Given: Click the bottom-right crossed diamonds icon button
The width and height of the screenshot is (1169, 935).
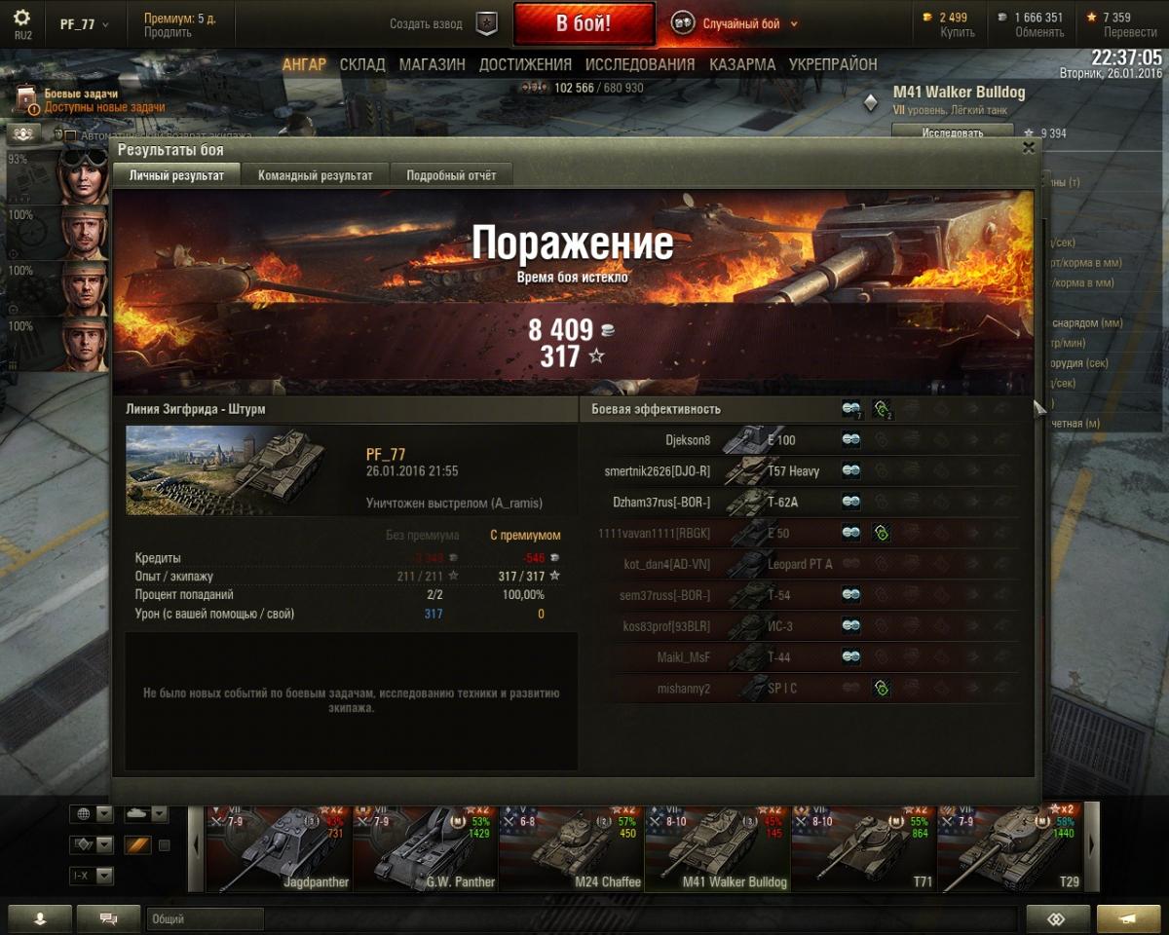Looking at the screenshot, I should [x=1057, y=918].
